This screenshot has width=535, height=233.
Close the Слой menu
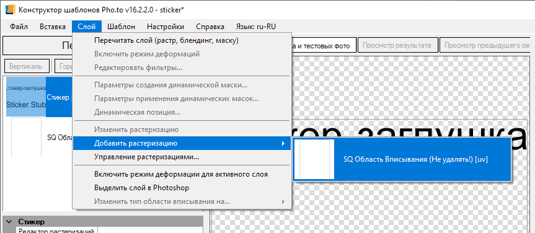pyautogui.click(x=87, y=27)
